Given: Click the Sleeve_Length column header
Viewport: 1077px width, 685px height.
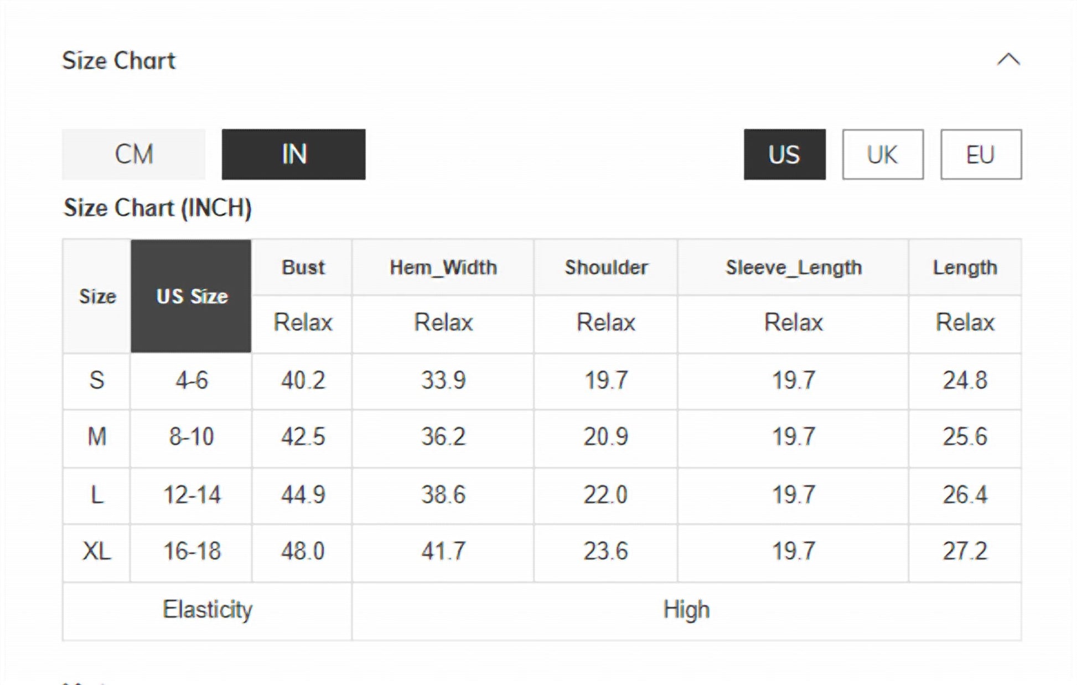Looking at the screenshot, I should click(793, 268).
